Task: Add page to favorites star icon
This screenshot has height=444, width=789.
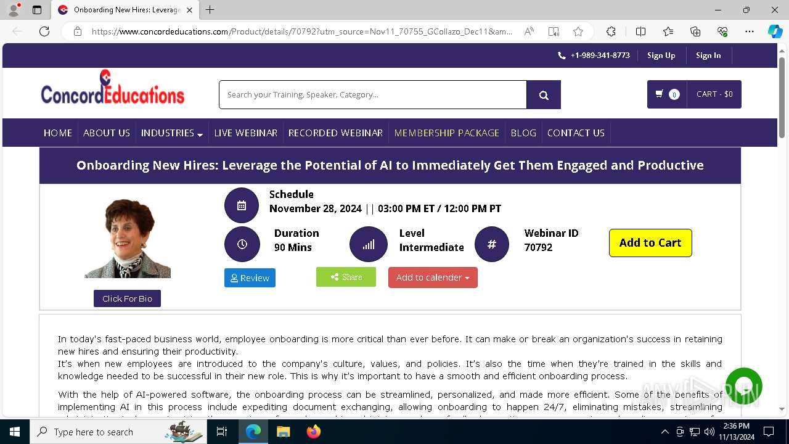Action: coord(578,31)
